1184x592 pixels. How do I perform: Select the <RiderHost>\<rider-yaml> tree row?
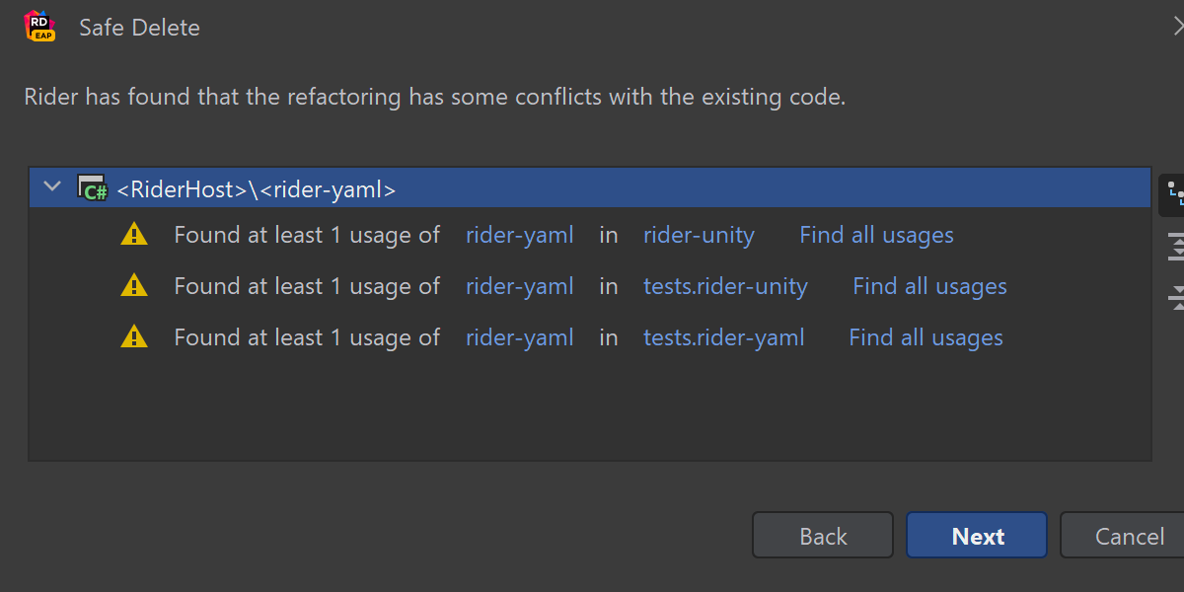coord(257,189)
